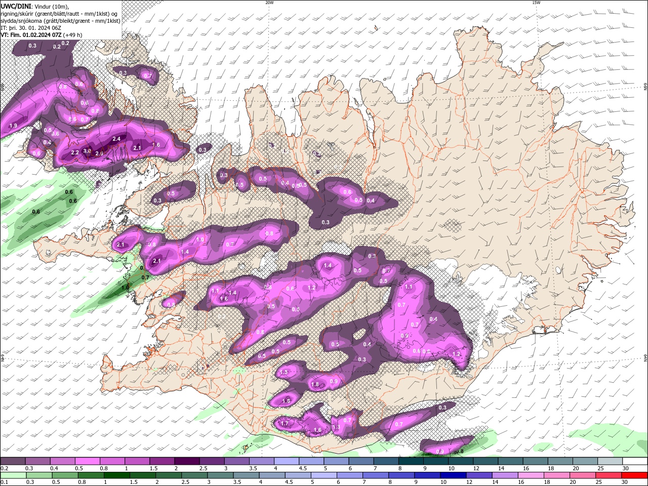Select the darkest purple snow swatch starting at 2

[x=186, y=461]
